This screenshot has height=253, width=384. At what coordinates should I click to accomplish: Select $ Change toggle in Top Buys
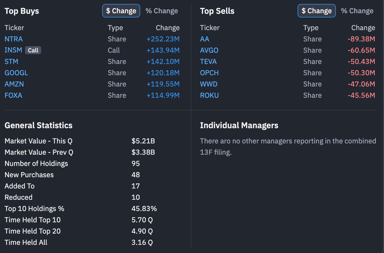tap(121, 11)
